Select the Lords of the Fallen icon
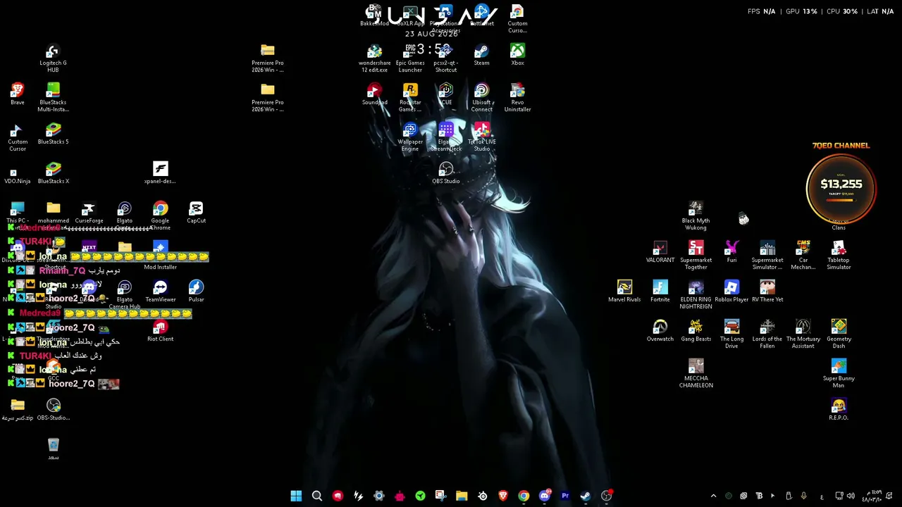902x507 pixels. click(767, 334)
